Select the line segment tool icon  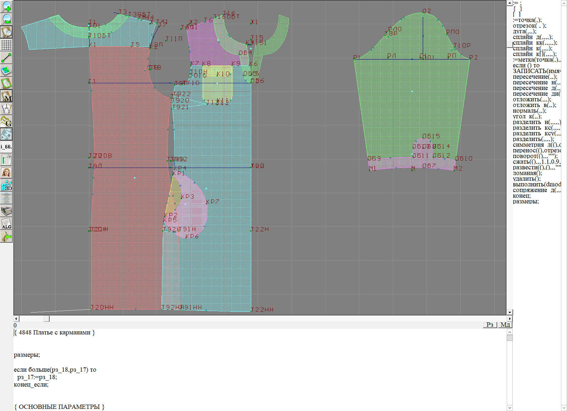click(6, 58)
